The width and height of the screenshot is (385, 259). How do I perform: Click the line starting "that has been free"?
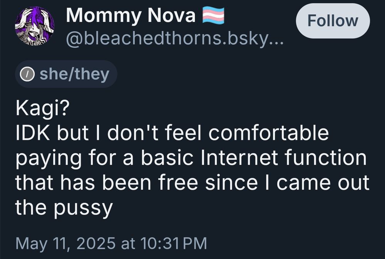tap(192, 183)
